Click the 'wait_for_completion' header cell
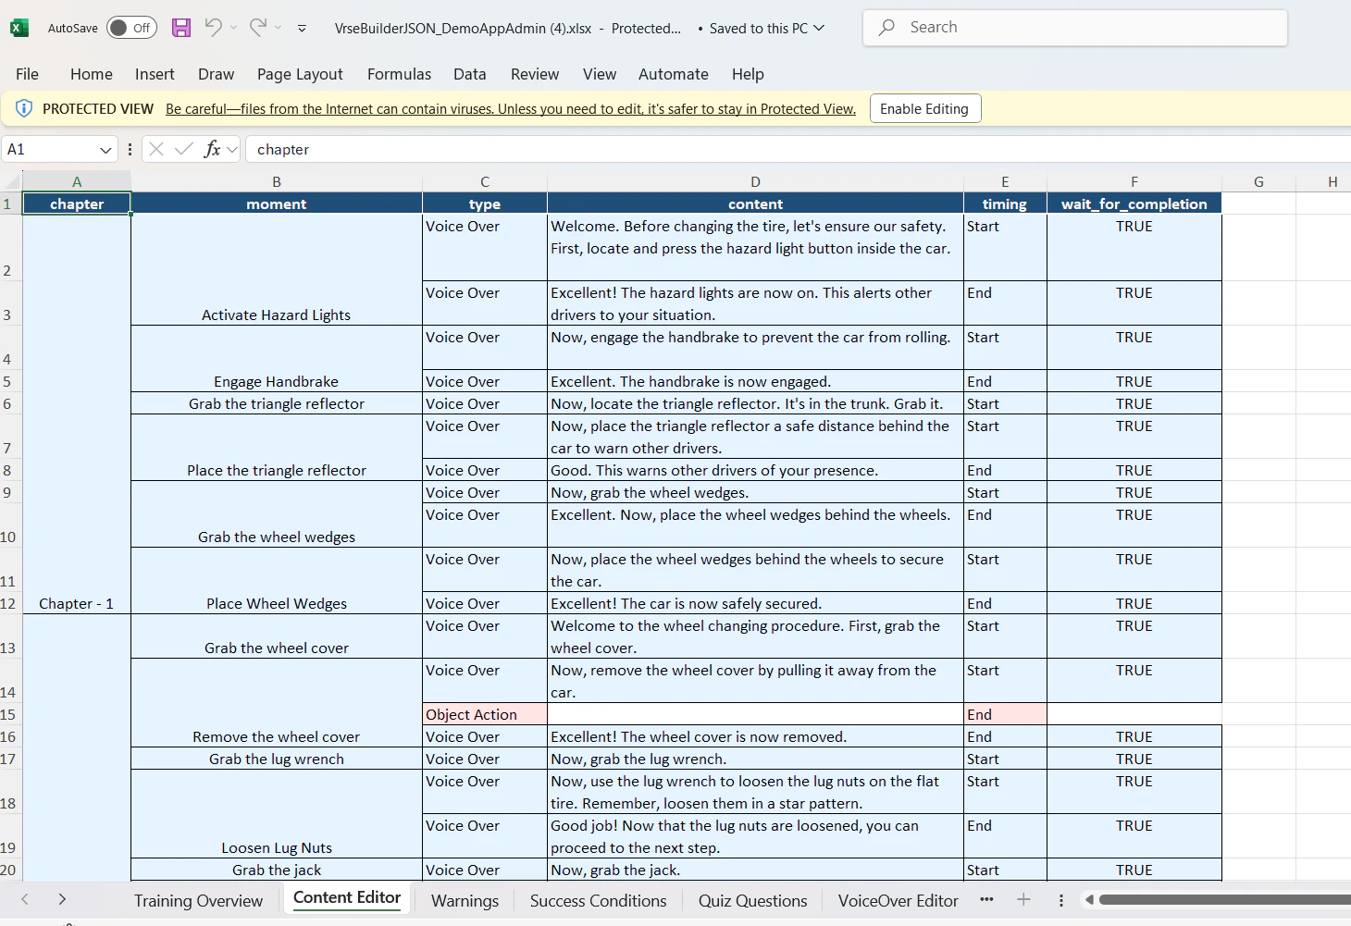1351x926 pixels. pyautogui.click(x=1134, y=204)
